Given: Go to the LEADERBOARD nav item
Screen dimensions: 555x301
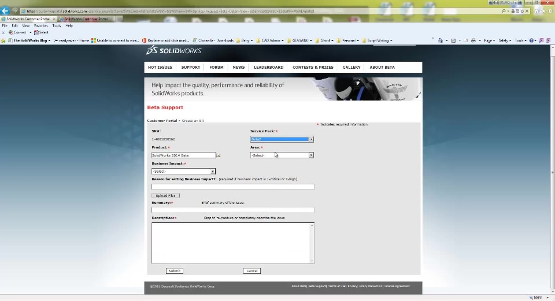Looking at the screenshot, I should coord(269,67).
